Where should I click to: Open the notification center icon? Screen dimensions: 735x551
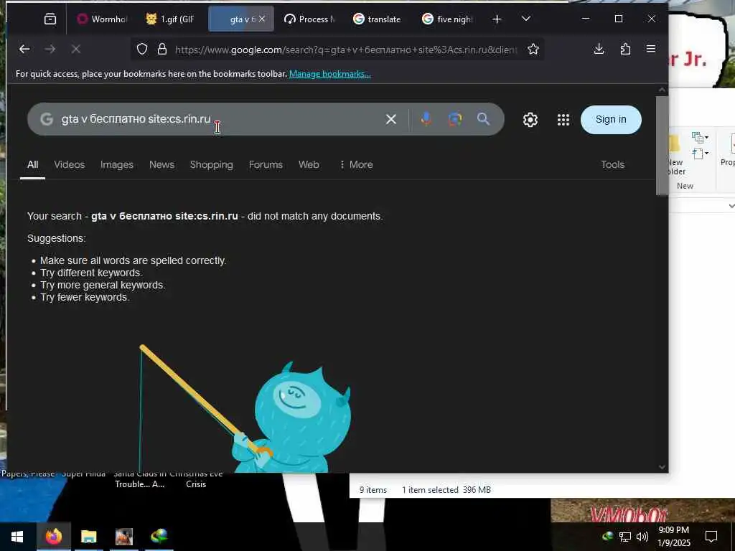[x=711, y=537]
